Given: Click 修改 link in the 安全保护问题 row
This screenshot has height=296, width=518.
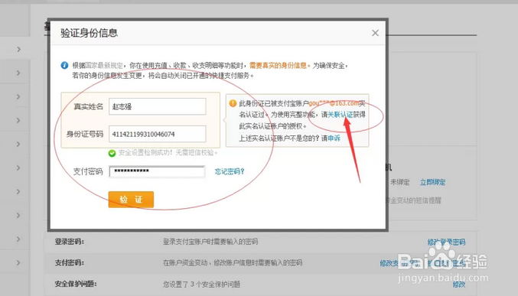Looking at the screenshot, I should click(459, 284).
